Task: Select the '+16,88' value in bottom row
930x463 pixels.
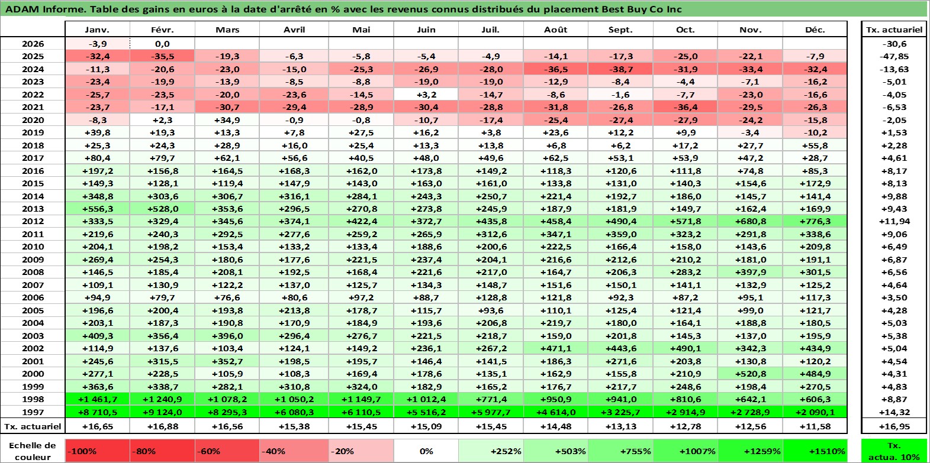Action: (x=162, y=426)
